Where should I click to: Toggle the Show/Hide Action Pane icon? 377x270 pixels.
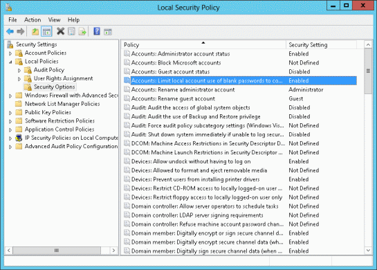pos(108,32)
